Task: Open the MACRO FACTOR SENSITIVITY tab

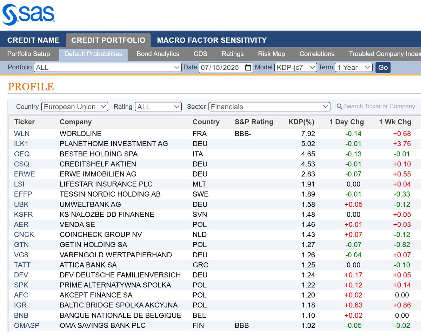Action: tap(212, 40)
